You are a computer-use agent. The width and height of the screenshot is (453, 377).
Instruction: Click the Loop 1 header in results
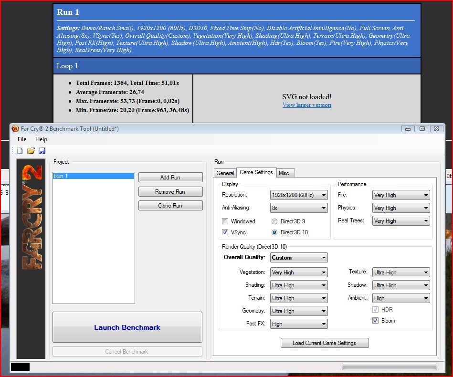237,66
